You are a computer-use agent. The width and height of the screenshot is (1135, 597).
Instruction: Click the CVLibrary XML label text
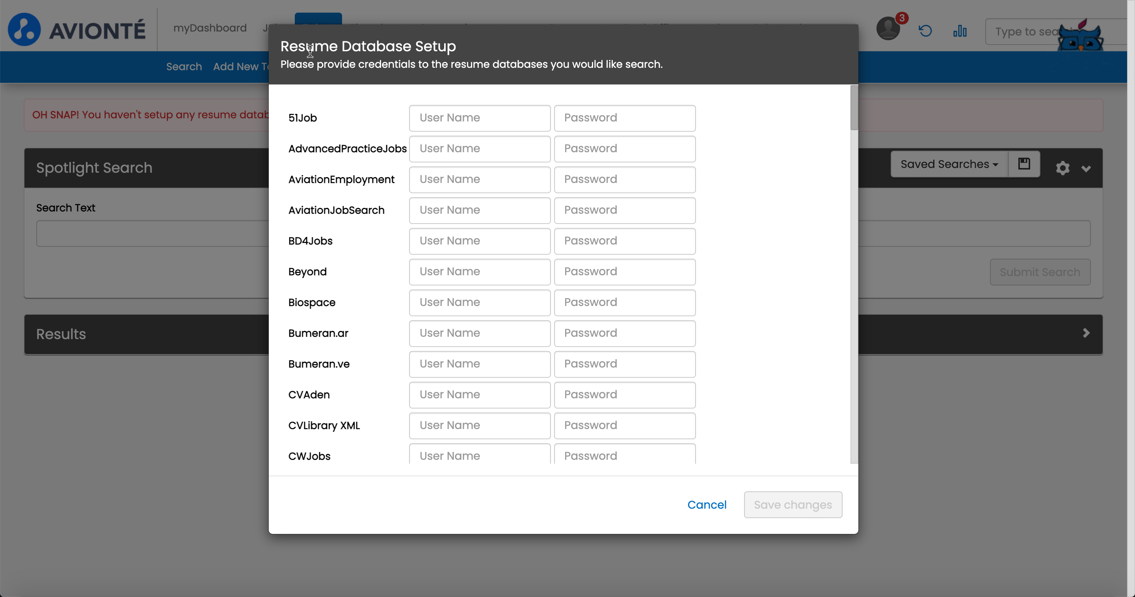coord(324,425)
